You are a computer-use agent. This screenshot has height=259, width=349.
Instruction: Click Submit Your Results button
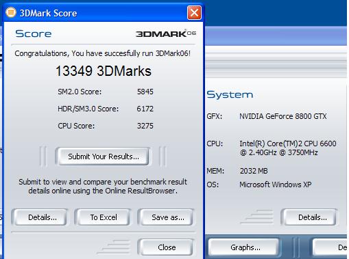(x=103, y=156)
